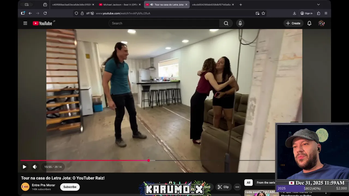Seek using the red progress bar scrubber

(149, 160)
